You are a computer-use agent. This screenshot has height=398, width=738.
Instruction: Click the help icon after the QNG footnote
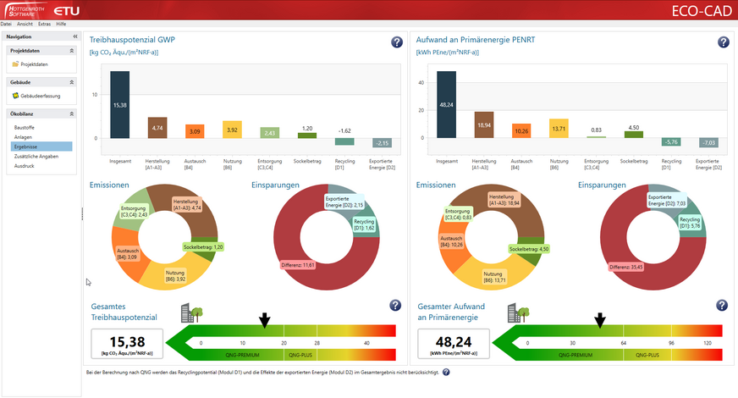446,372
